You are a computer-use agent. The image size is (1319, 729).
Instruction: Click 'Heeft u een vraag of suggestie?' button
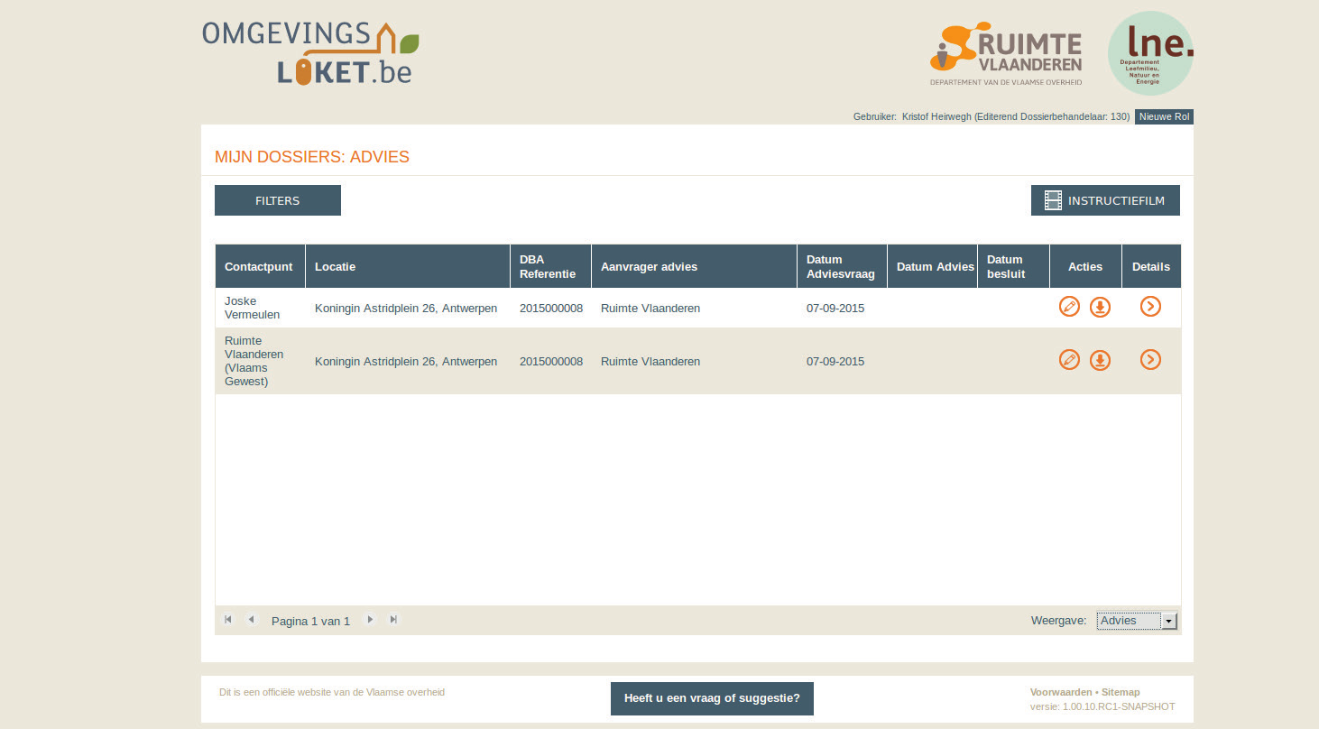point(712,698)
